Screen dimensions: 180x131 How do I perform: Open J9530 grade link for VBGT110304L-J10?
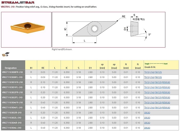click(x=147, y=128)
